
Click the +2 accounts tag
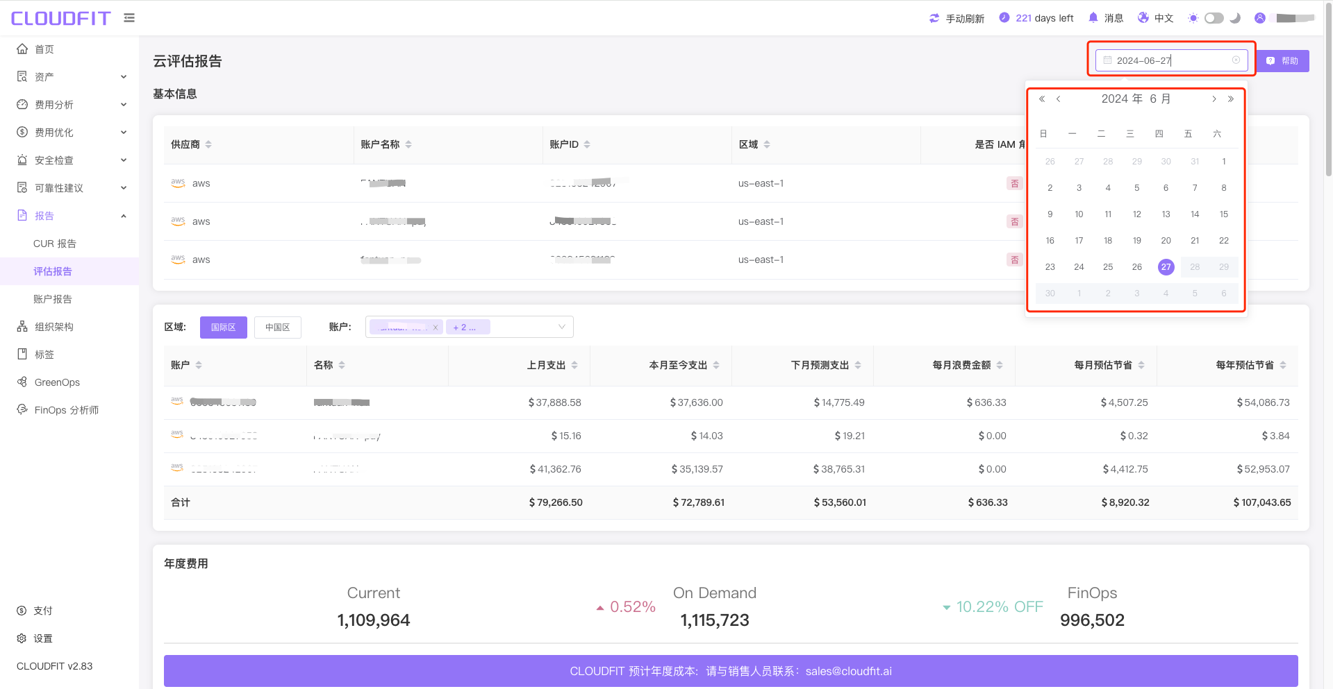468,327
